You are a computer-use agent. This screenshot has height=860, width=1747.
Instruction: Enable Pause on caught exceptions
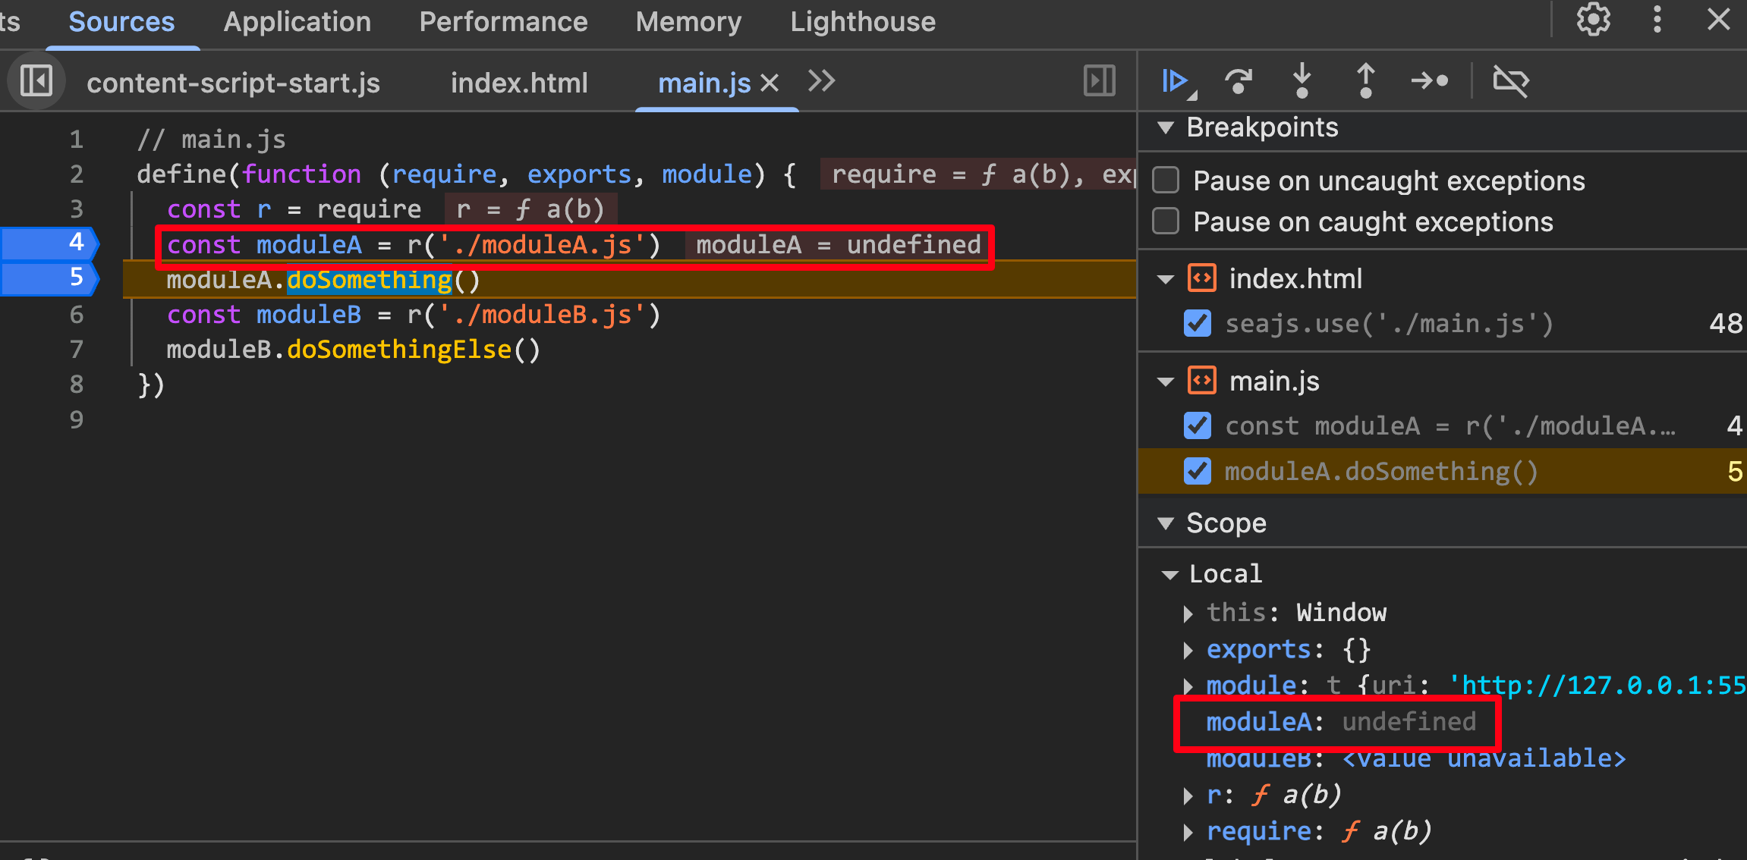pyautogui.click(x=1166, y=221)
